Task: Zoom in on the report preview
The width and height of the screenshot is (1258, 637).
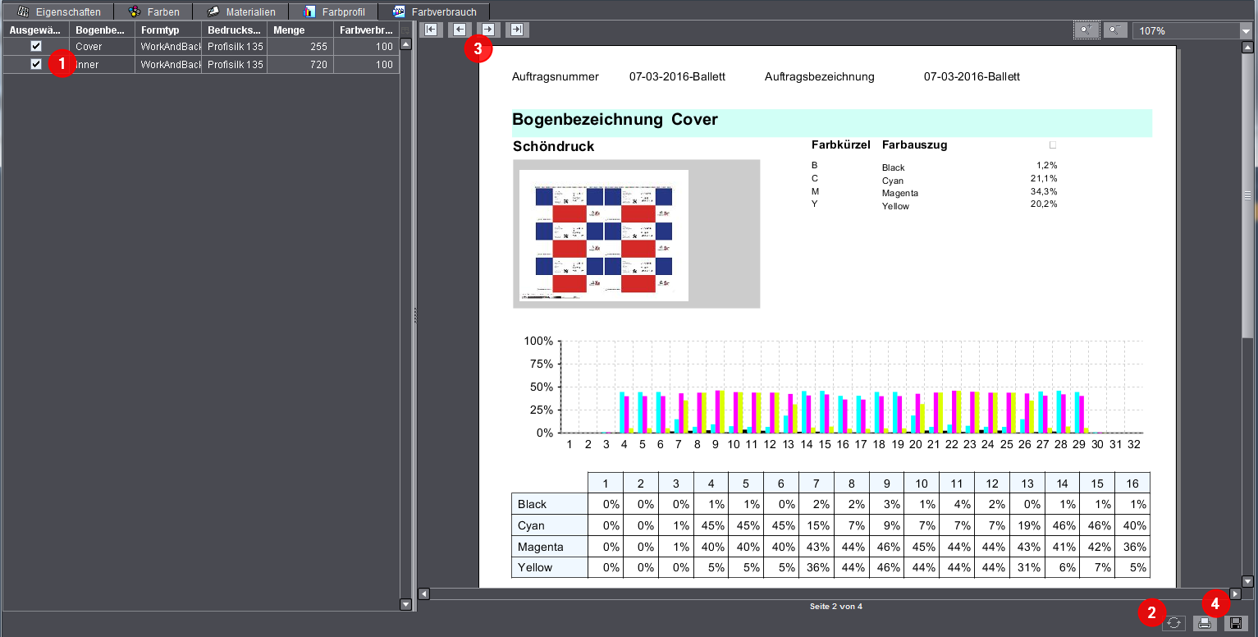Action: point(1086,30)
